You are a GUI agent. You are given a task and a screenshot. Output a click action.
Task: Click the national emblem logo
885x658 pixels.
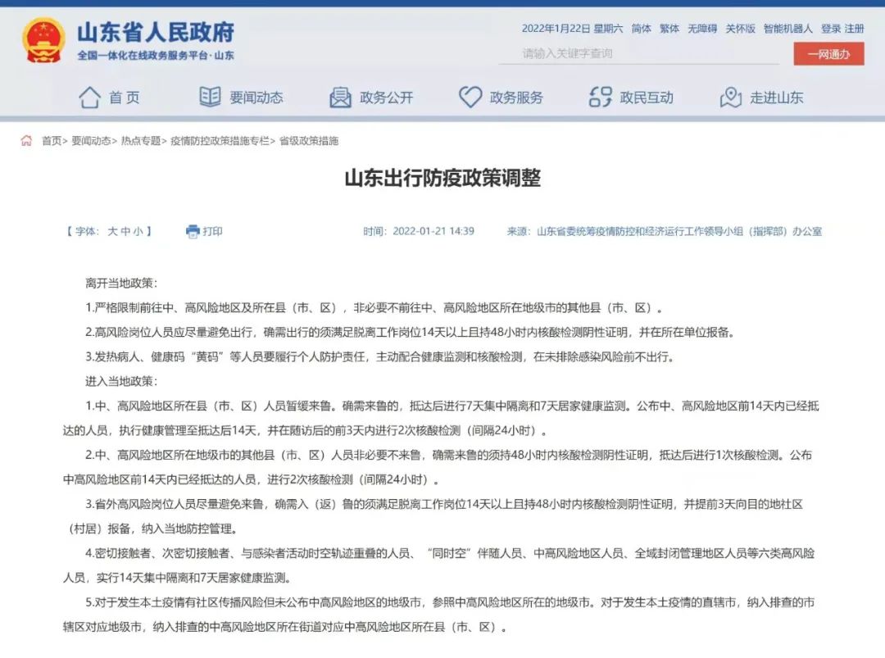pos(43,40)
